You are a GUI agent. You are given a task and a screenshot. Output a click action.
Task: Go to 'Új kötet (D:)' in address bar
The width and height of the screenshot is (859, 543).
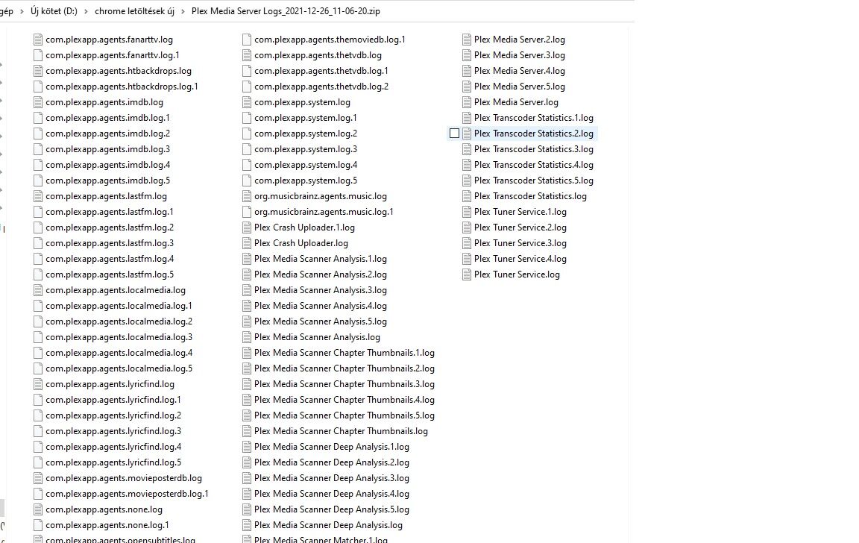pos(54,11)
